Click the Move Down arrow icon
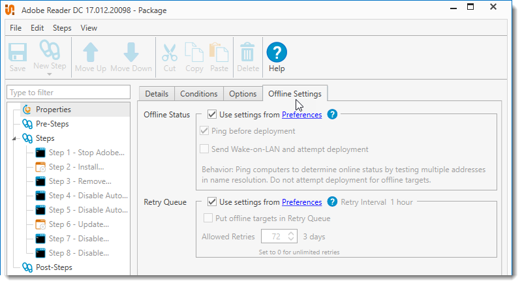522x285 pixels. click(130, 53)
